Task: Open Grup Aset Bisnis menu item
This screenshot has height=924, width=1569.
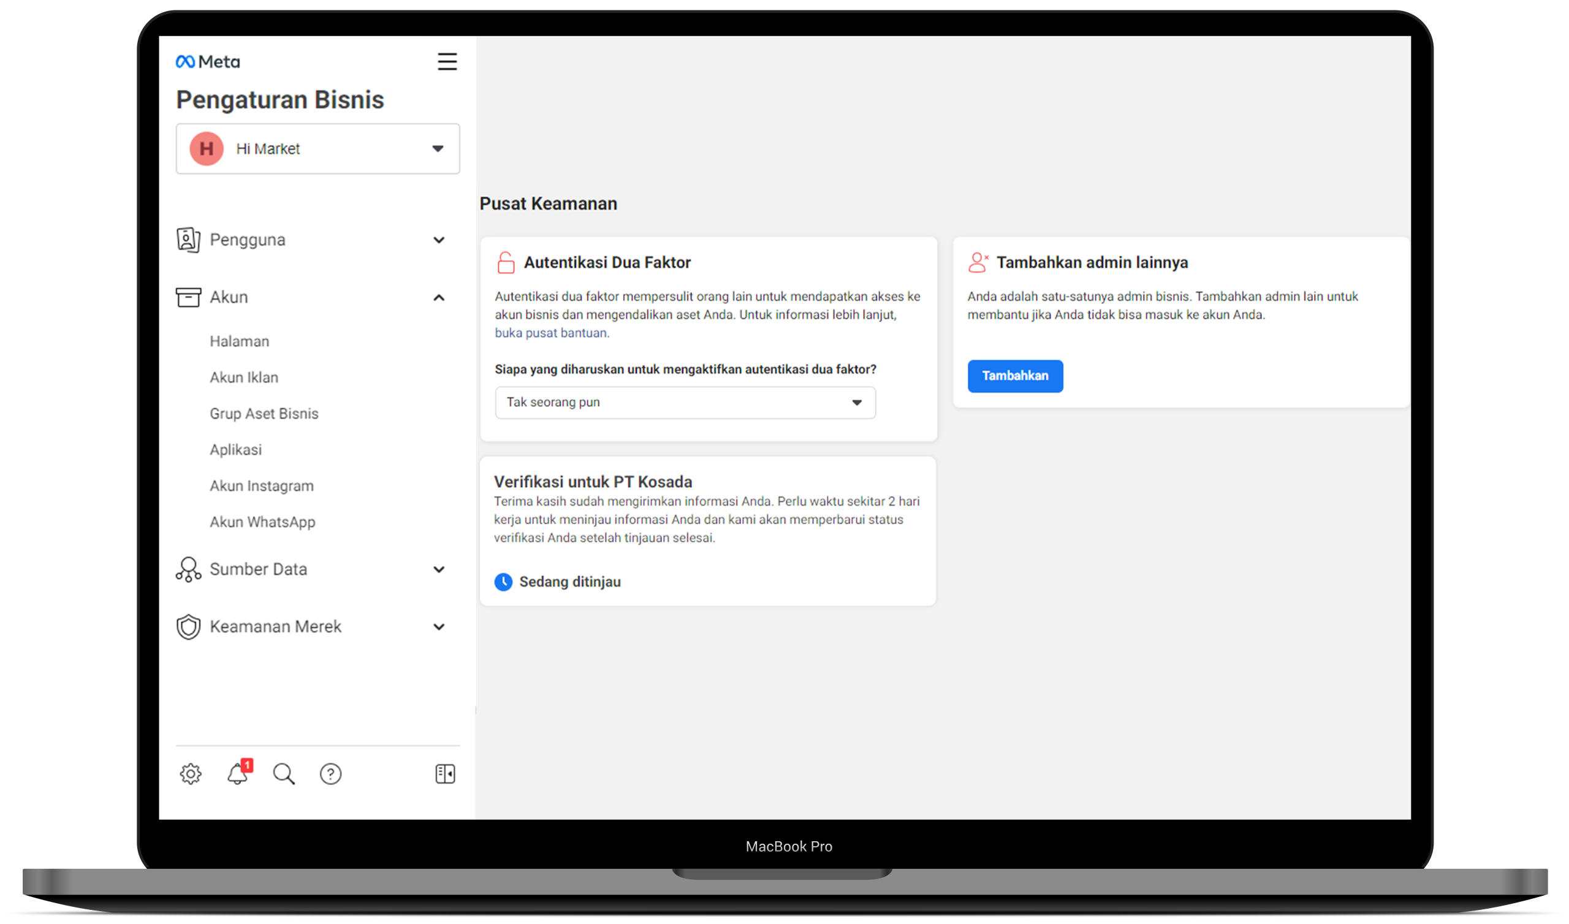Action: click(264, 414)
